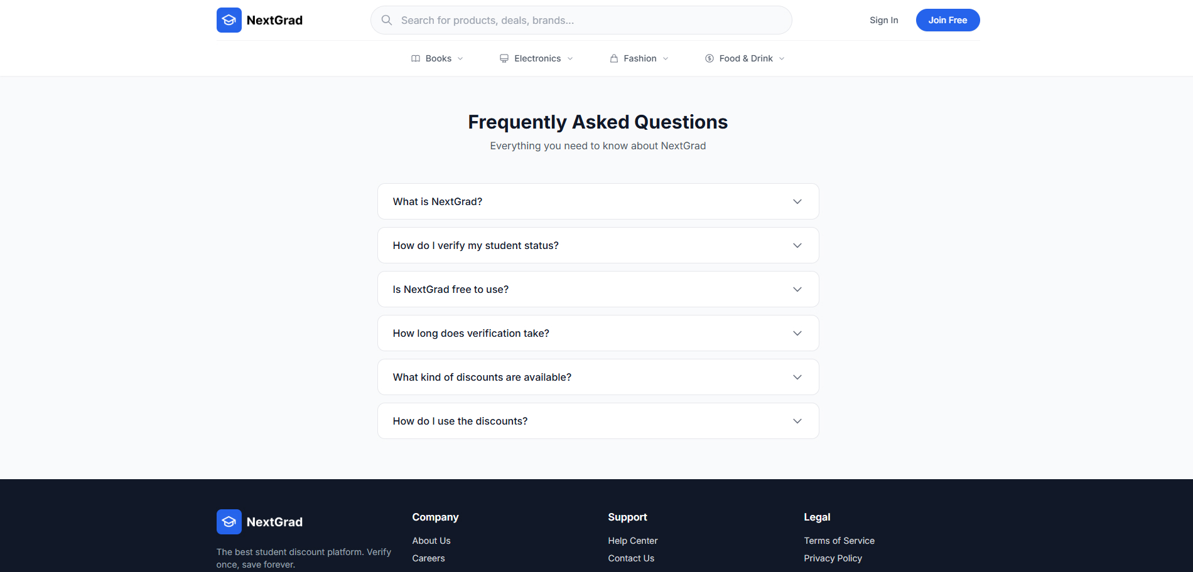Image resolution: width=1193 pixels, height=572 pixels.
Task: Click the product search input field
Action: [581, 19]
